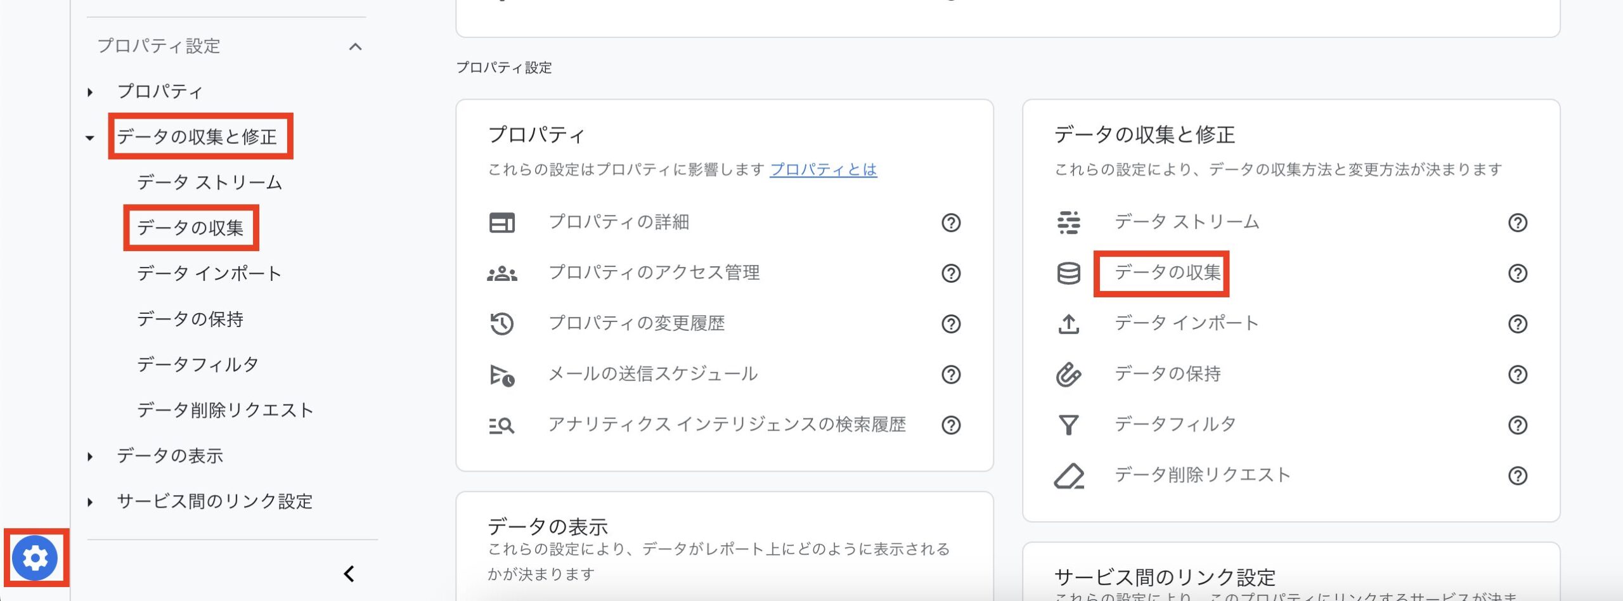Collapse the データの収集と修正 tree arrow
The image size is (1623, 601).
pos(90,138)
